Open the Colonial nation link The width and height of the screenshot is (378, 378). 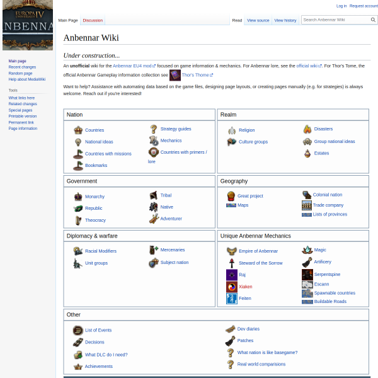pos(328,195)
